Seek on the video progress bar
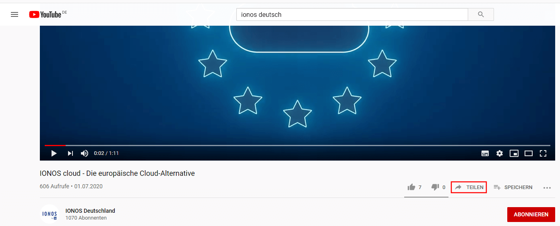This screenshot has height=226, width=560. [x=298, y=145]
